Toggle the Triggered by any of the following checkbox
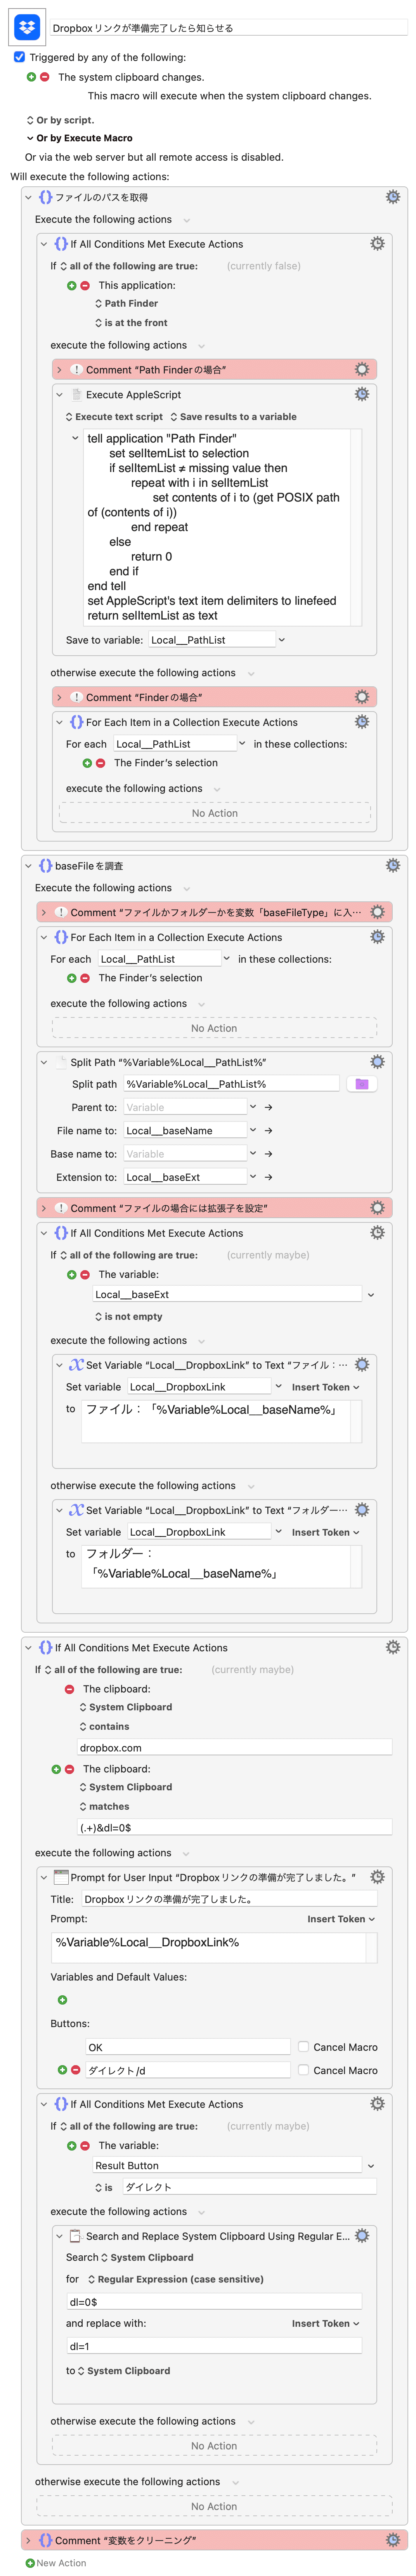The image size is (416, 2576). (x=19, y=57)
